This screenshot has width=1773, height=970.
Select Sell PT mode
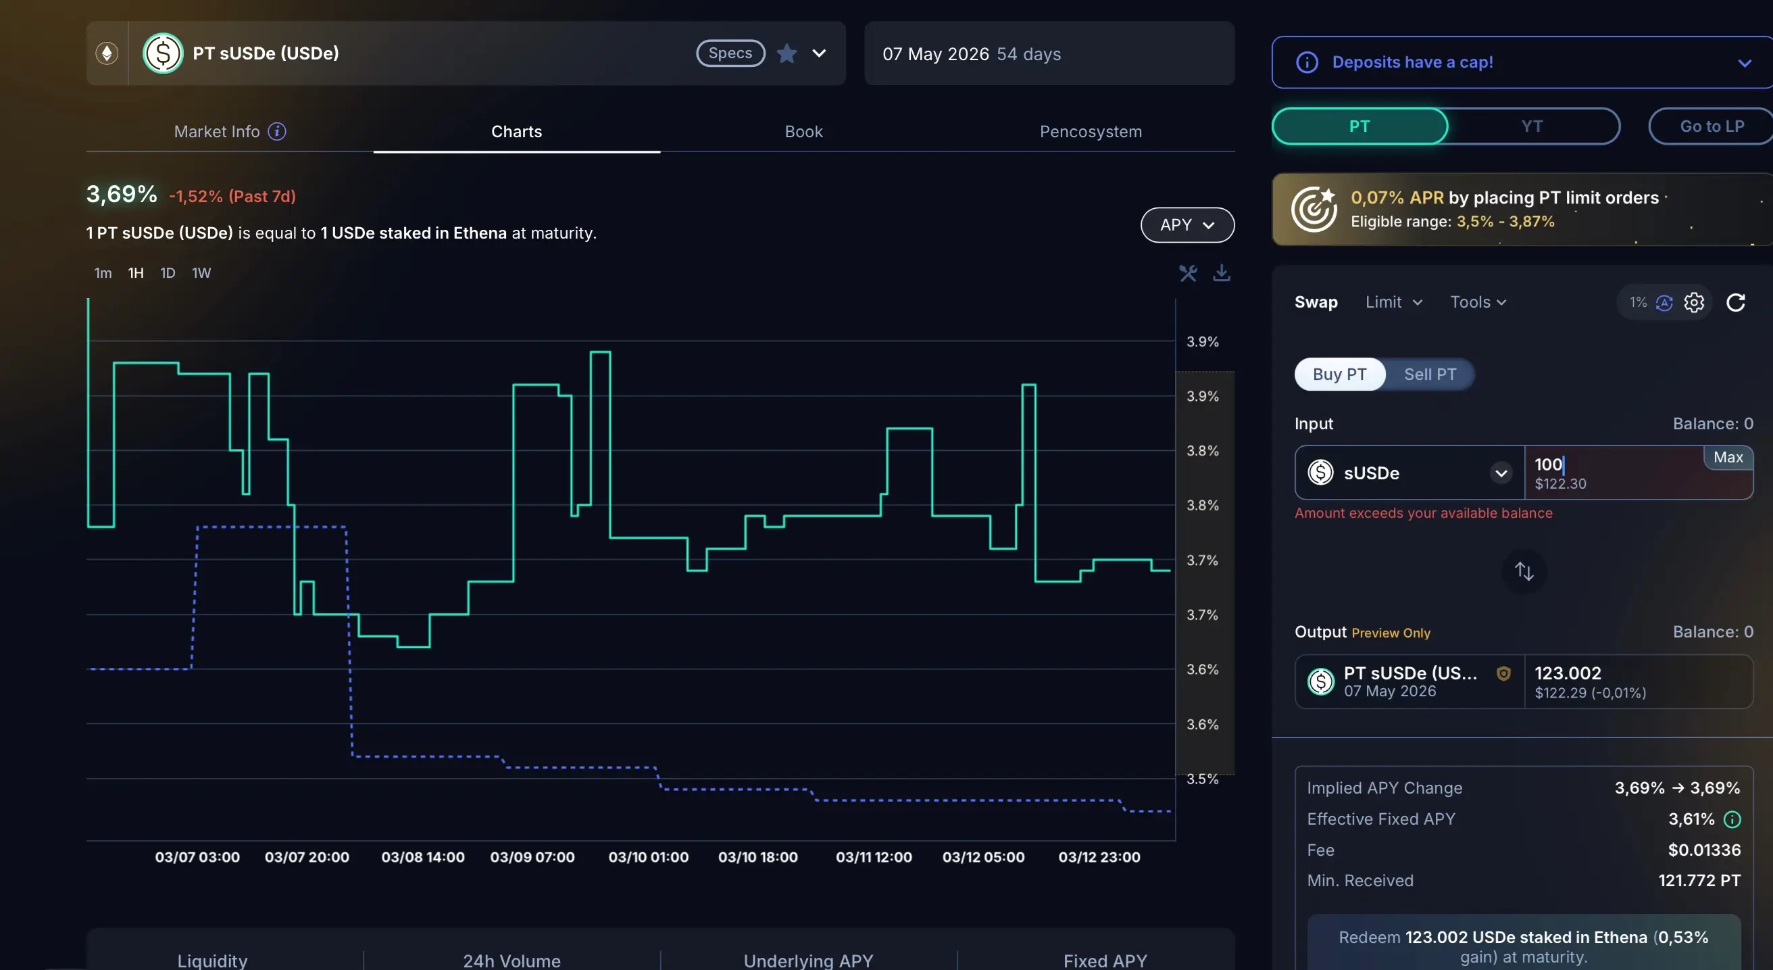click(x=1430, y=374)
